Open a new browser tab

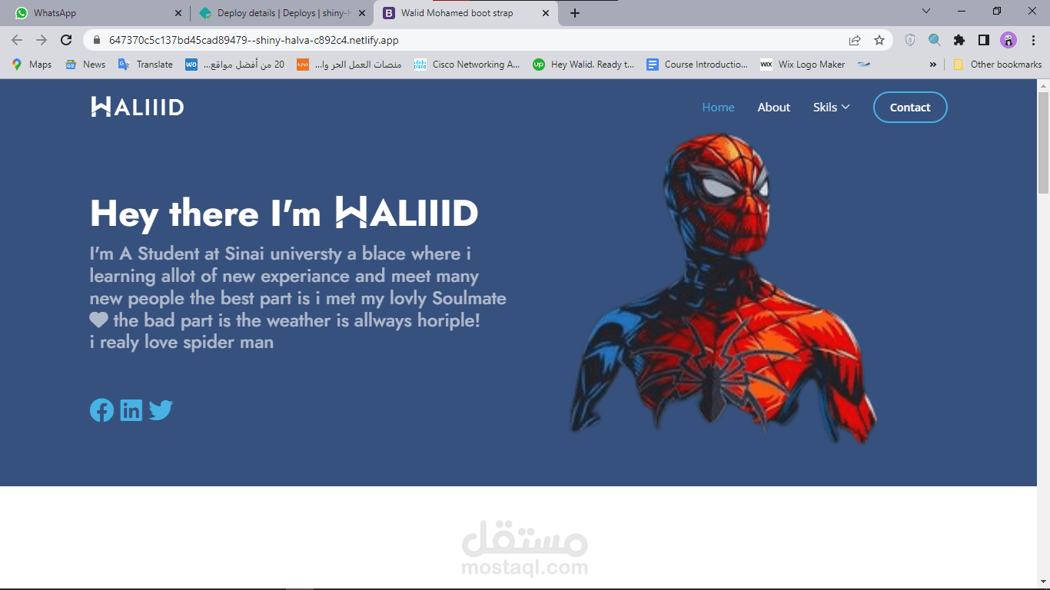(575, 13)
